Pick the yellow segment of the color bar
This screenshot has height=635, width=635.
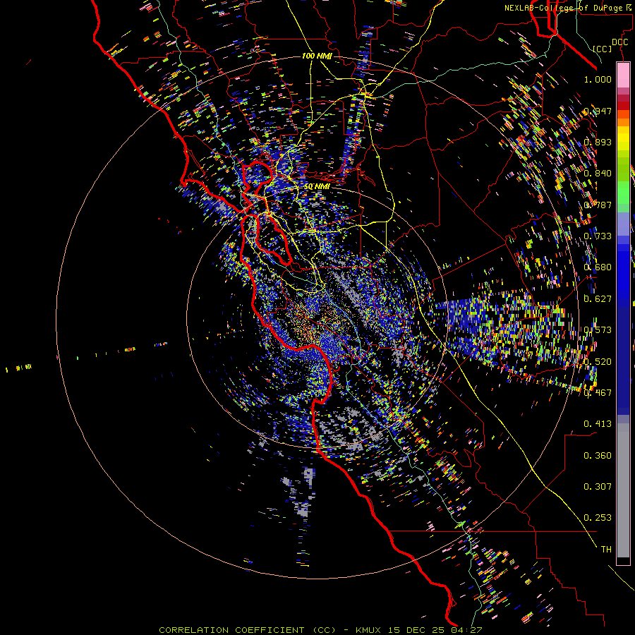pyautogui.click(x=623, y=138)
